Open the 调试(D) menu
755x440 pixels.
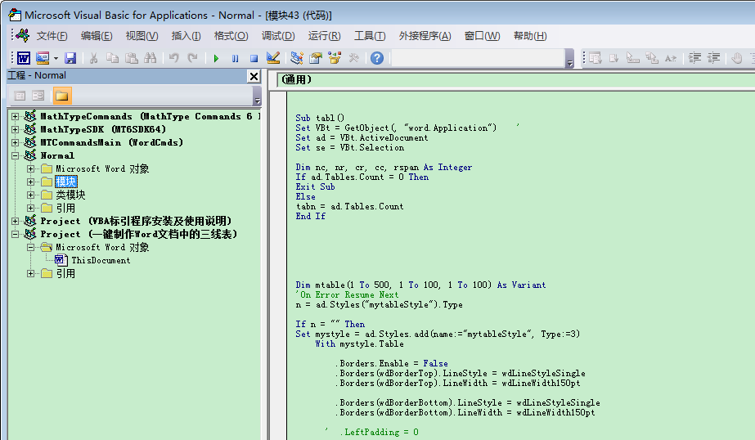pyautogui.click(x=278, y=36)
